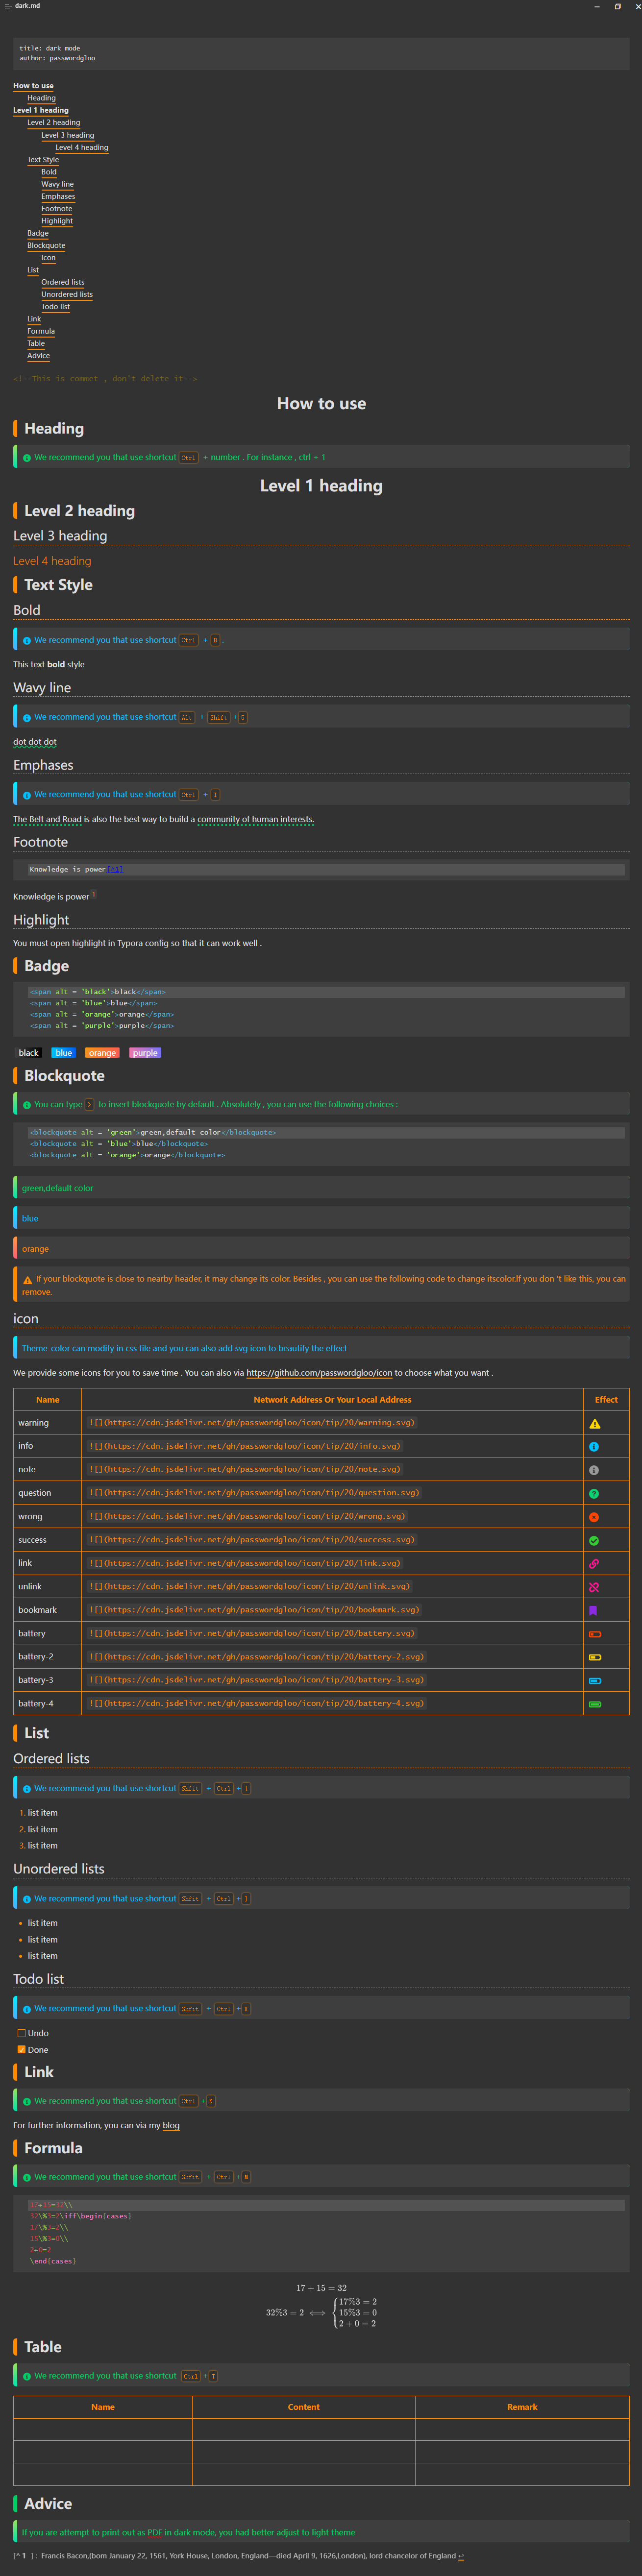642x2576 pixels.
Task: Click the red battery icon in table
Action: (x=595, y=1634)
